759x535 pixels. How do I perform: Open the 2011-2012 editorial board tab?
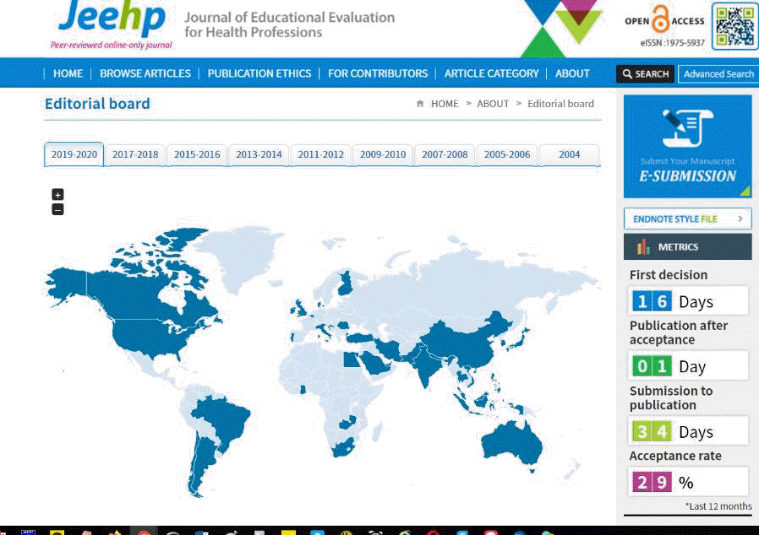(x=321, y=155)
